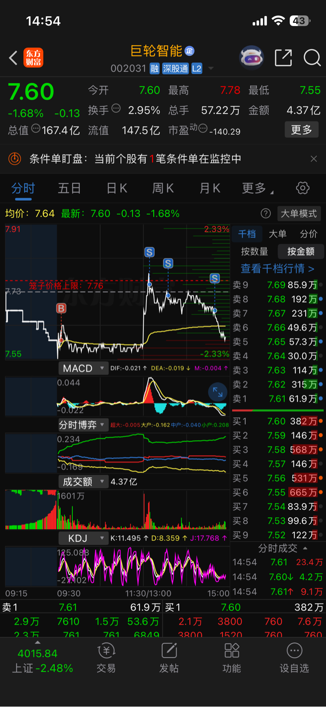The width and height of the screenshot is (326, 707).
Task: Tap the battery indicator in status bar
Action: point(300,21)
